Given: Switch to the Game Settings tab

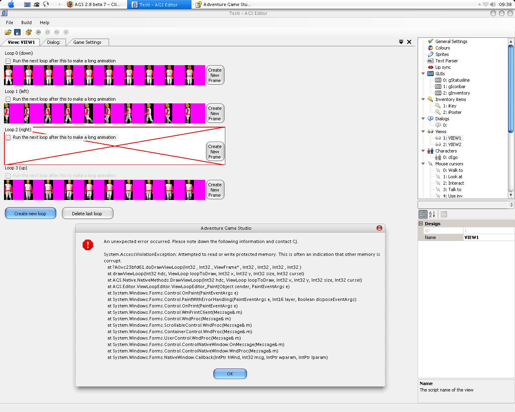Looking at the screenshot, I should point(87,42).
